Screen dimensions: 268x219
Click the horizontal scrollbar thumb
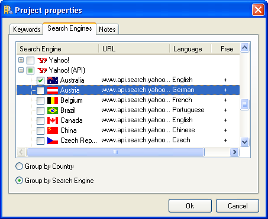(115, 152)
